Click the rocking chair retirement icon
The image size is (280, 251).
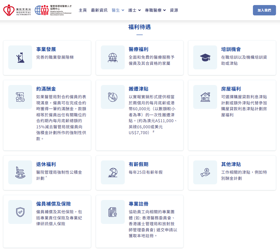tap(20, 172)
